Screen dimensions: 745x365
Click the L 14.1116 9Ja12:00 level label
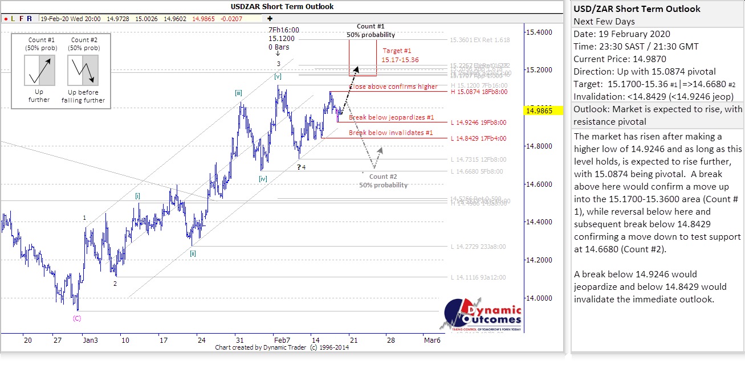(478, 277)
